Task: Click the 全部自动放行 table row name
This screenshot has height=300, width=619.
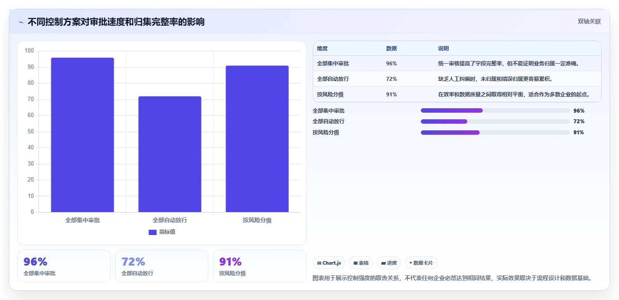Action: [x=333, y=79]
